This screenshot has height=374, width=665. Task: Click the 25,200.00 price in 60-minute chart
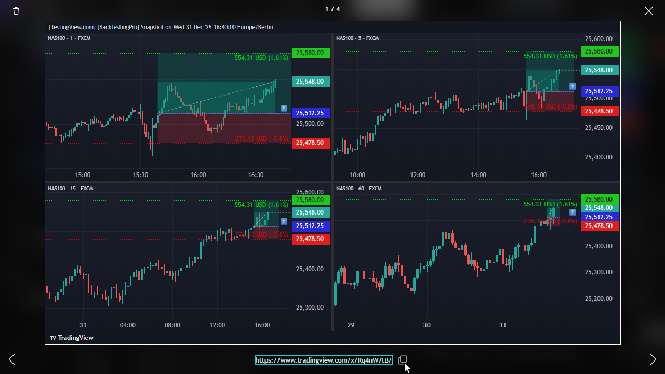point(598,299)
